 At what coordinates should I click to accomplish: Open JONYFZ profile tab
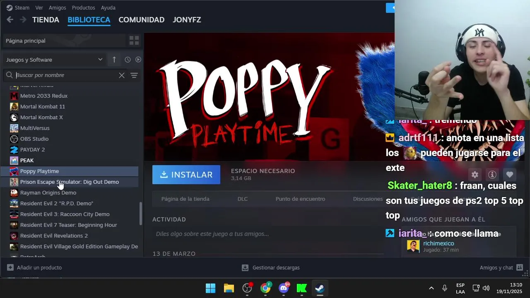187,19
